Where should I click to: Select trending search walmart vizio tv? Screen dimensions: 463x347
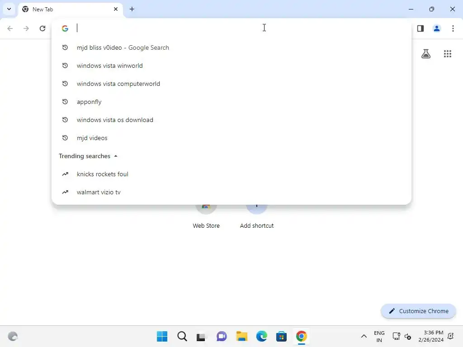(x=231, y=192)
